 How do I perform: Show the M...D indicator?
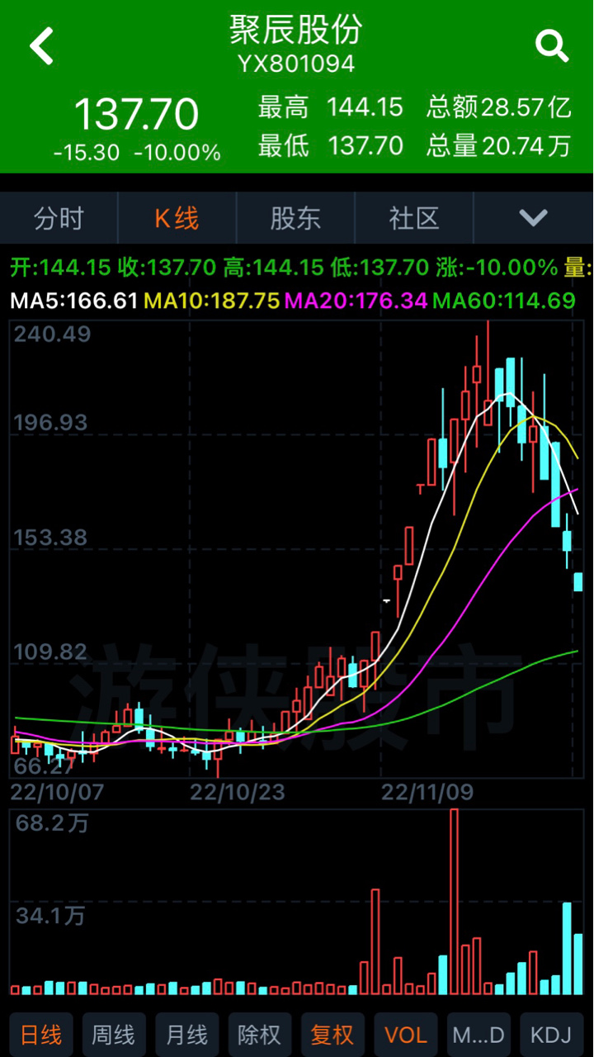[478, 1035]
